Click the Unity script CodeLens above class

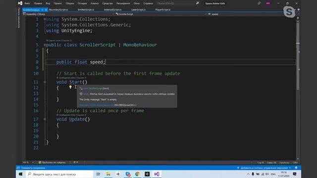coord(58,41)
